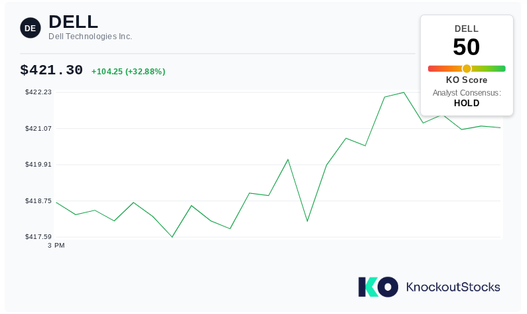
Task: Click the KO score number 50
Action: pos(466,47)
